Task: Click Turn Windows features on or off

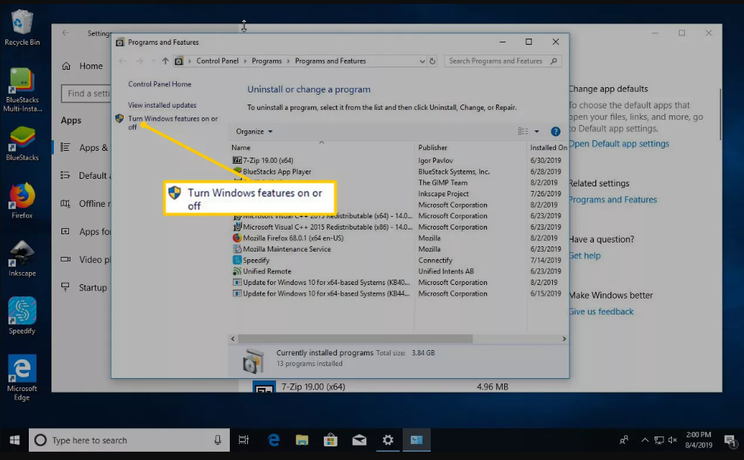Action: click(x=173, y=123)
